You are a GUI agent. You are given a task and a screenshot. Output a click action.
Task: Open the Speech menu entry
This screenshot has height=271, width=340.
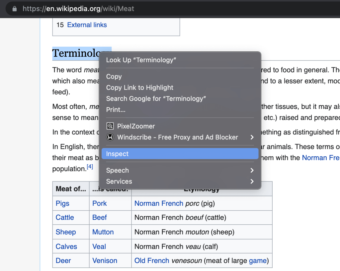click(x=180, y=170)
